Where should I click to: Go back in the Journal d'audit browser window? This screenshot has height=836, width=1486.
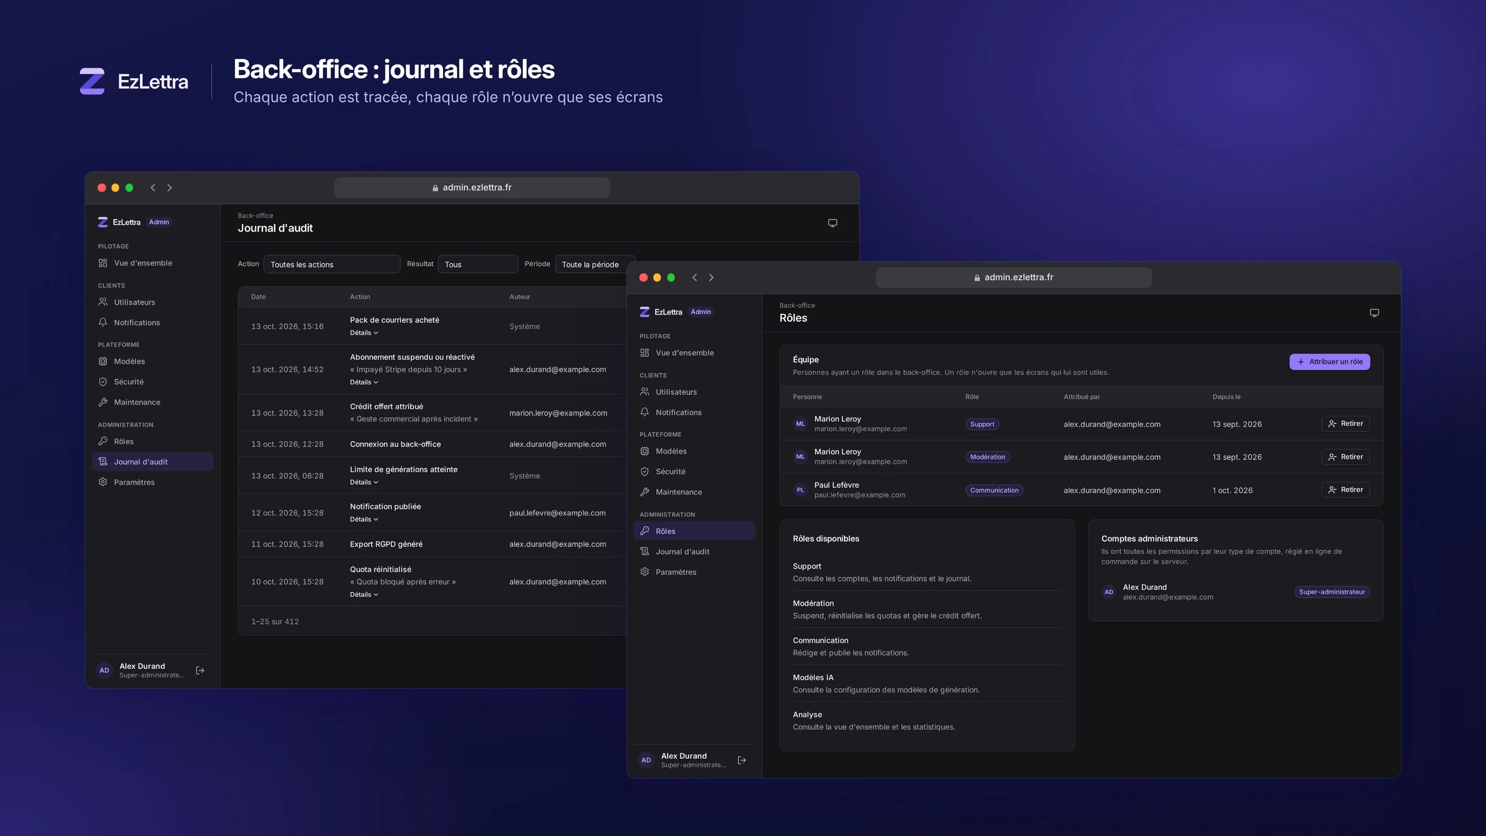click(x=153, y=188)
